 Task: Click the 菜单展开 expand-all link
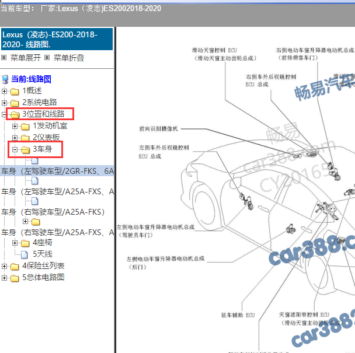[25, 58]
